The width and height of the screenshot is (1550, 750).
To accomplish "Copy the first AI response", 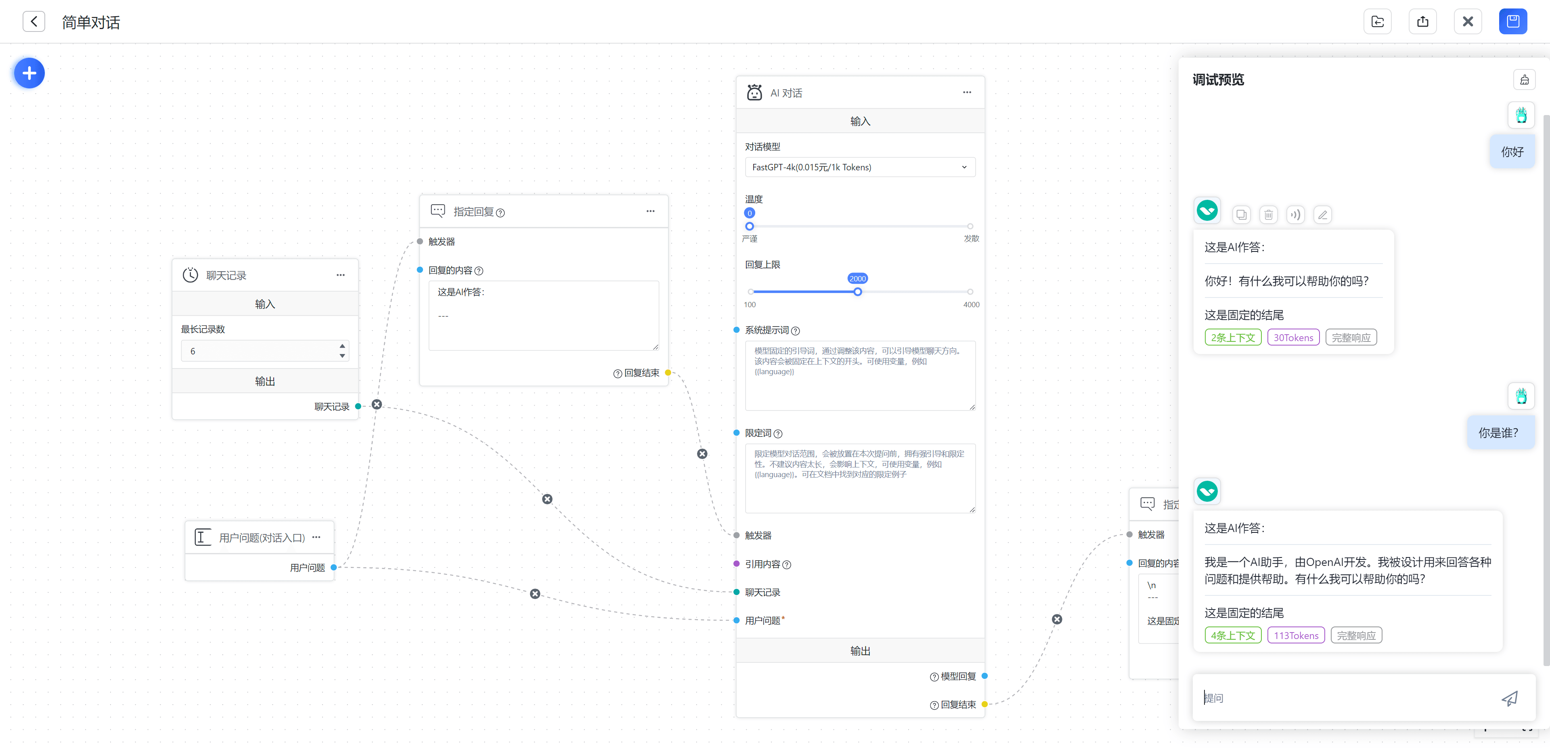I will tap(1241, 215).
